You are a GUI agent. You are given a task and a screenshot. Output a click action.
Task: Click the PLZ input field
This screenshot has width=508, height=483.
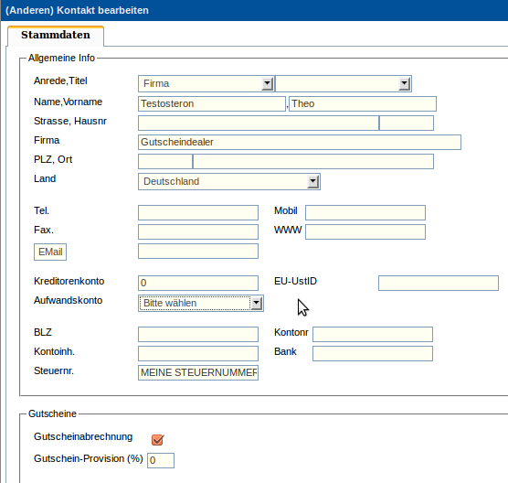(x=165, y=162)
